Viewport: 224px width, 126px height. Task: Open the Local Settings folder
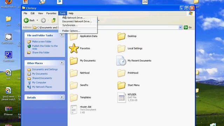121,49
